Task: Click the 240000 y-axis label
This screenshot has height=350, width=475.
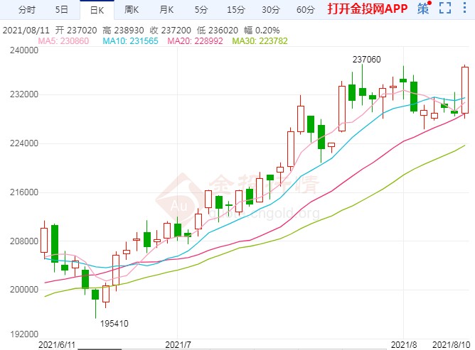Action: 24,50
